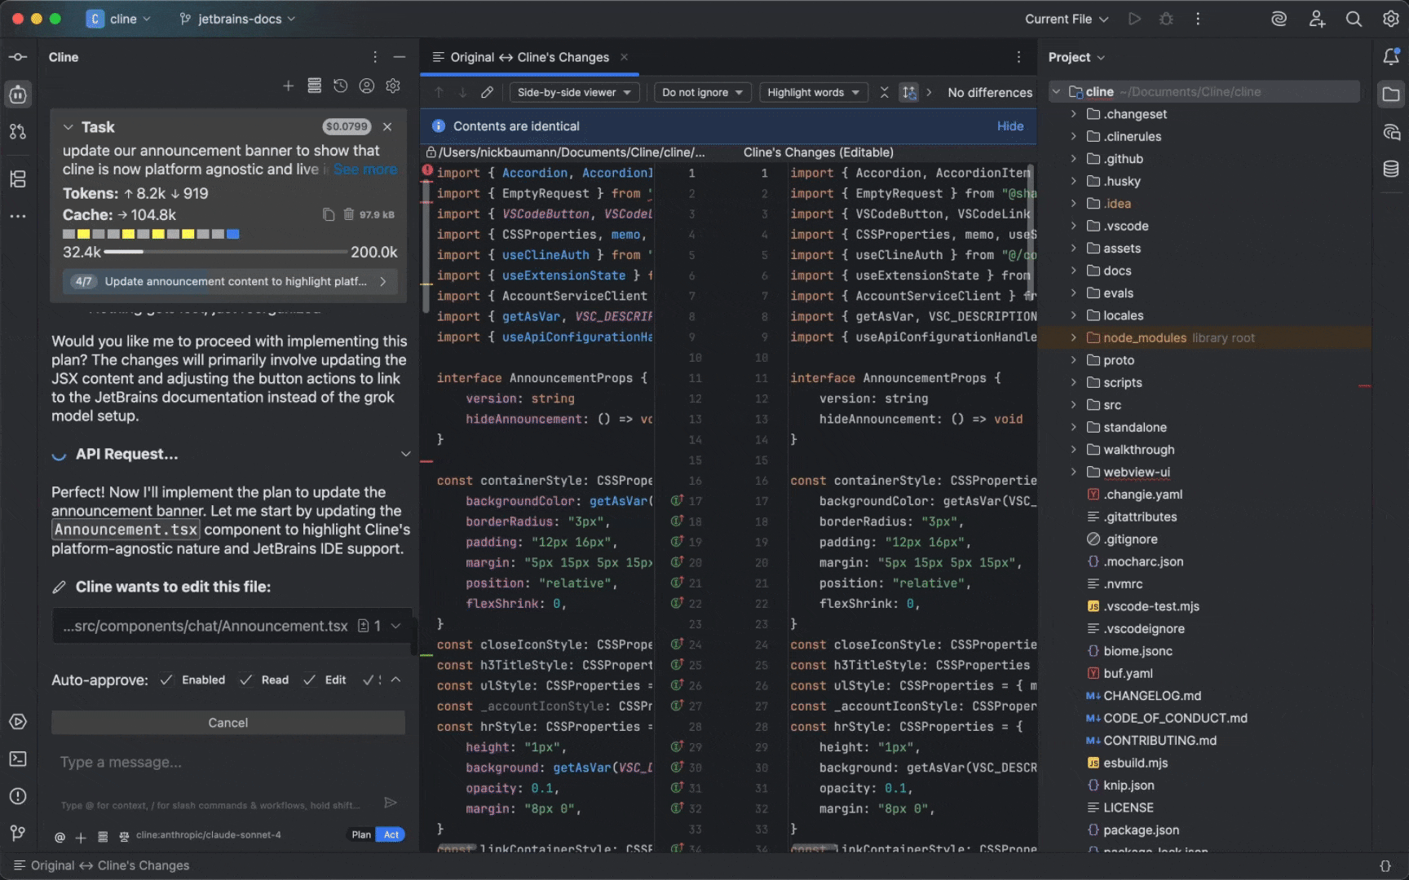Click the Cancel button
The image size is (1409, 880).
228,723
